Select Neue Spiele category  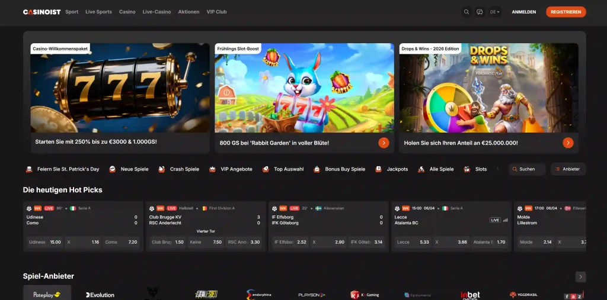click(130, 169)
